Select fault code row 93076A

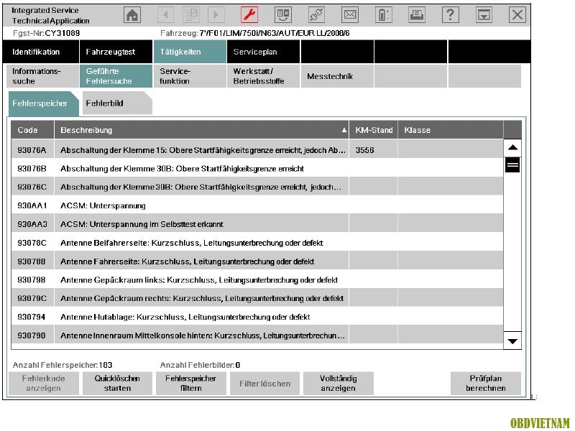point(257,150)
